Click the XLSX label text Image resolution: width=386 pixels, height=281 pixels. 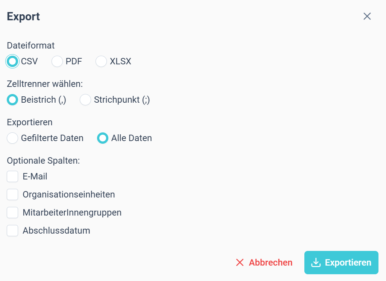(120, 61)
